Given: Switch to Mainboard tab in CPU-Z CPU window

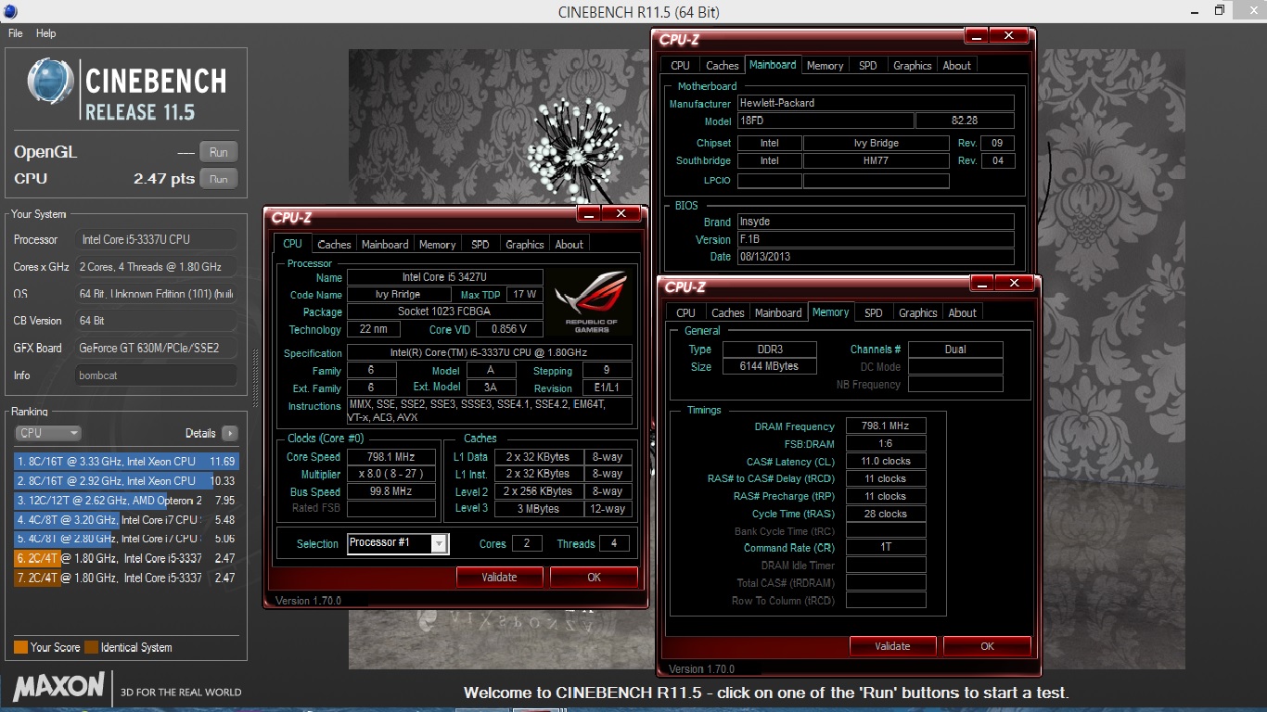Looking at the screenshot, I should click(385, 245).
